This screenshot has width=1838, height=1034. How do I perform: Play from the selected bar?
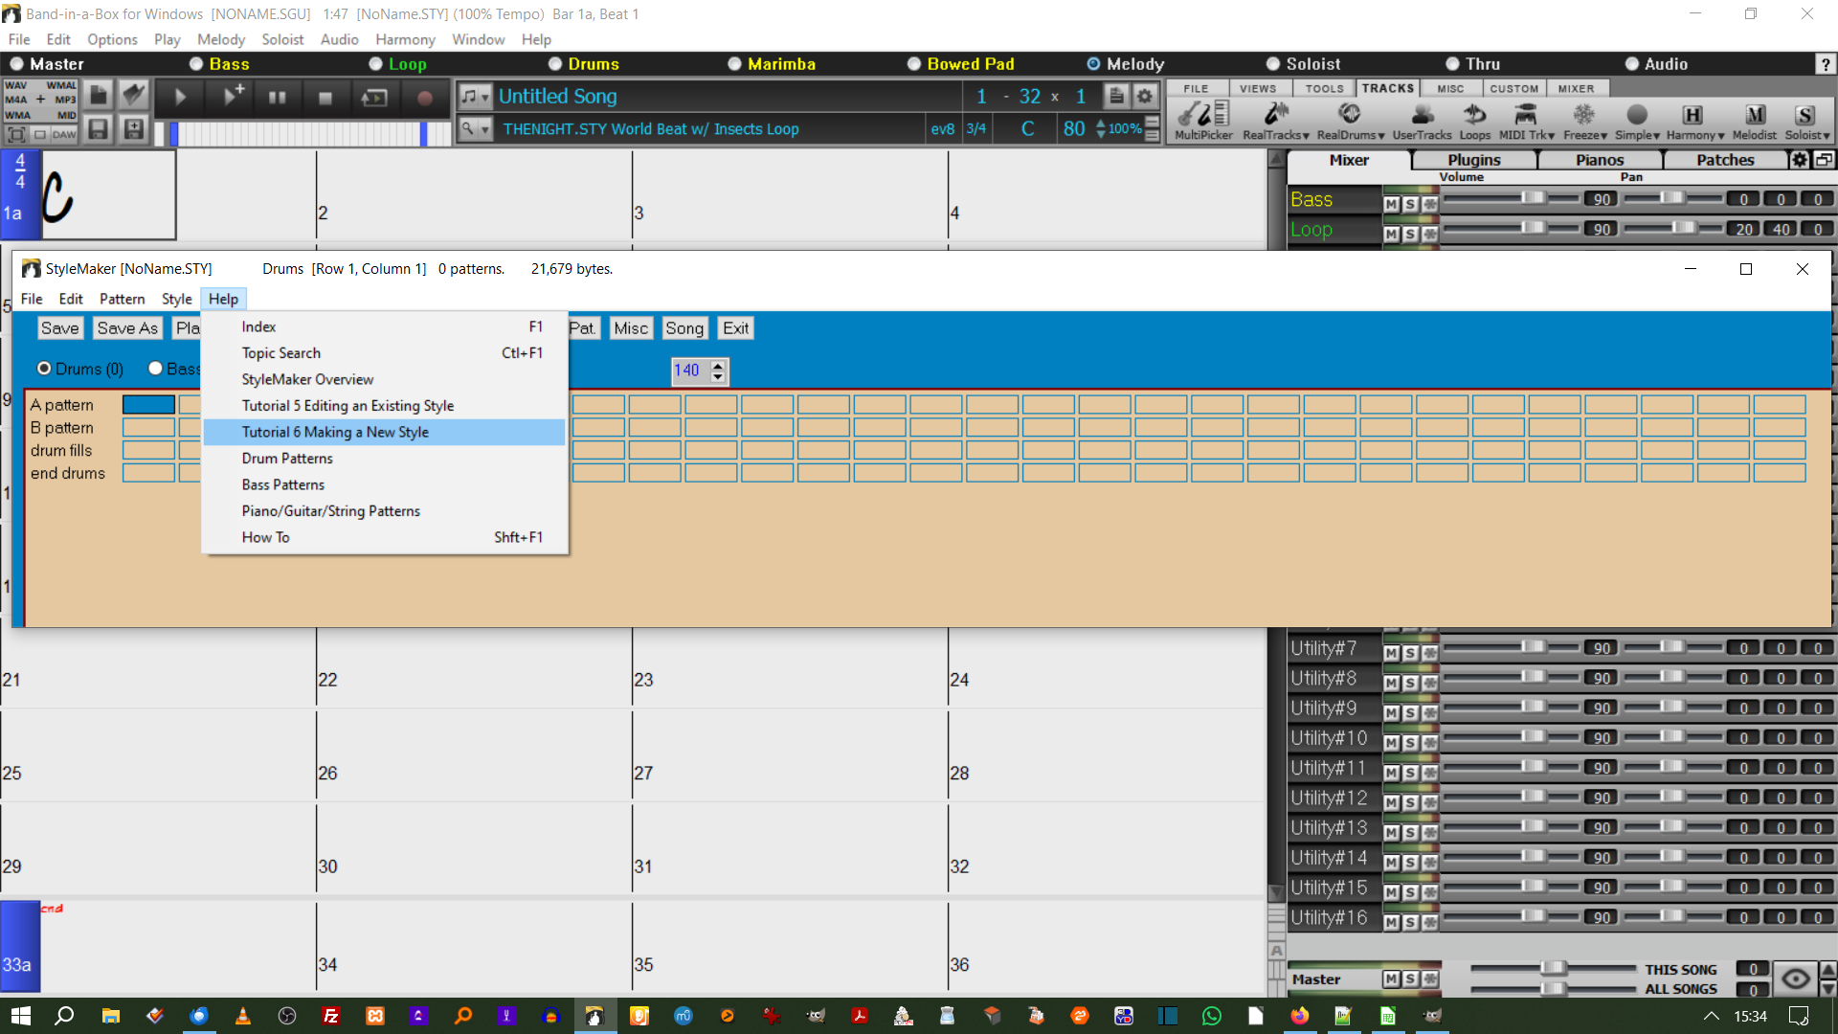tap(231, 97)
